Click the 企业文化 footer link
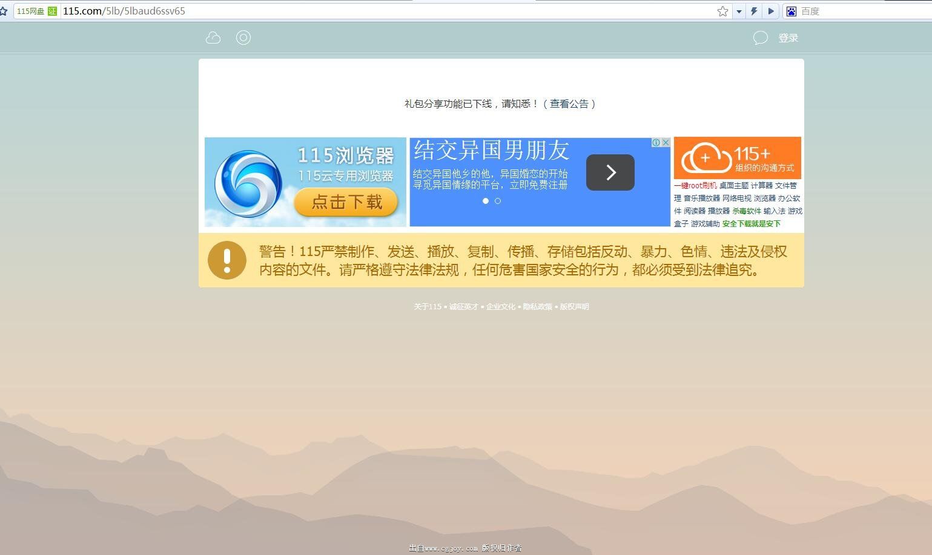The width and height of the screenshot is (932, 555). coord(501,307)
